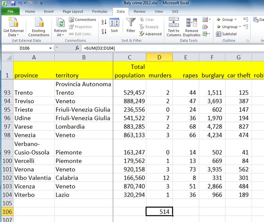The height and width of the screenshot is (222, 264).
Task: Toggle the Filter funnel
Action: 131,26
